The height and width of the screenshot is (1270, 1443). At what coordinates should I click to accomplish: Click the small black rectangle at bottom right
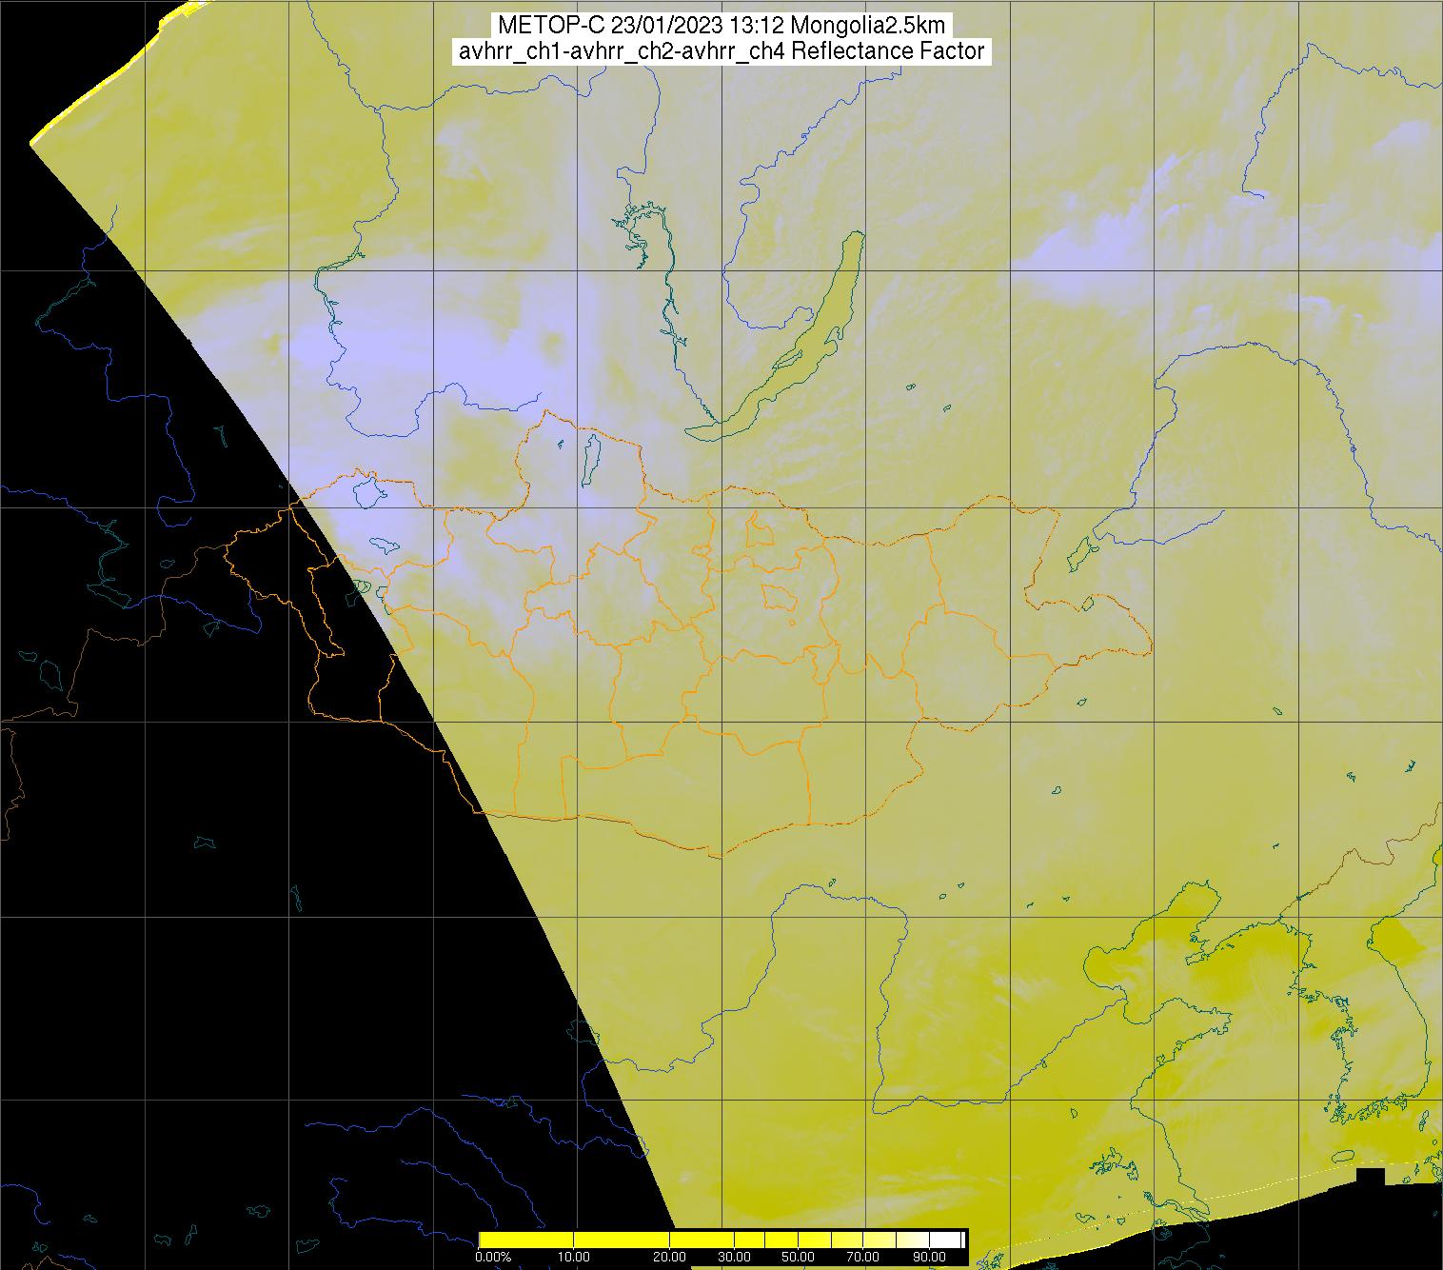coord(1370,1179)
